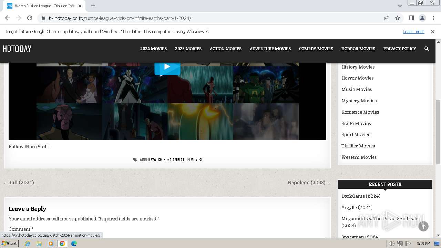Open the Windows Start menu
The image size is (441, 248).
point(10,244)
